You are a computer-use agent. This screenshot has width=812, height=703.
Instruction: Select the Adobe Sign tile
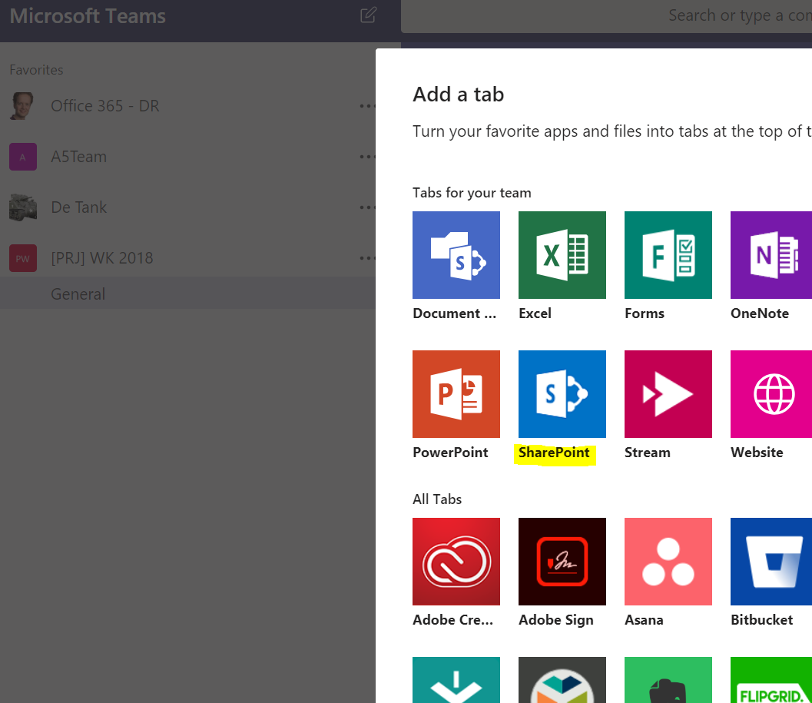click(562, 562)
